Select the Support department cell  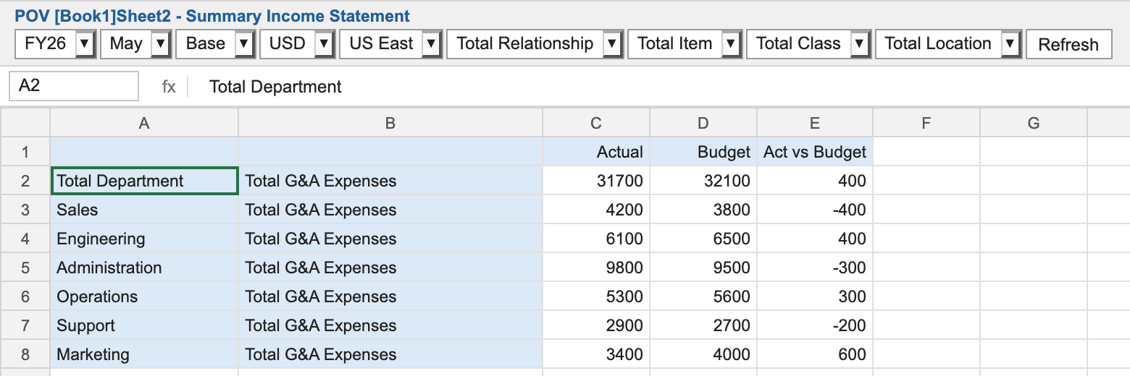coord(144,325)
